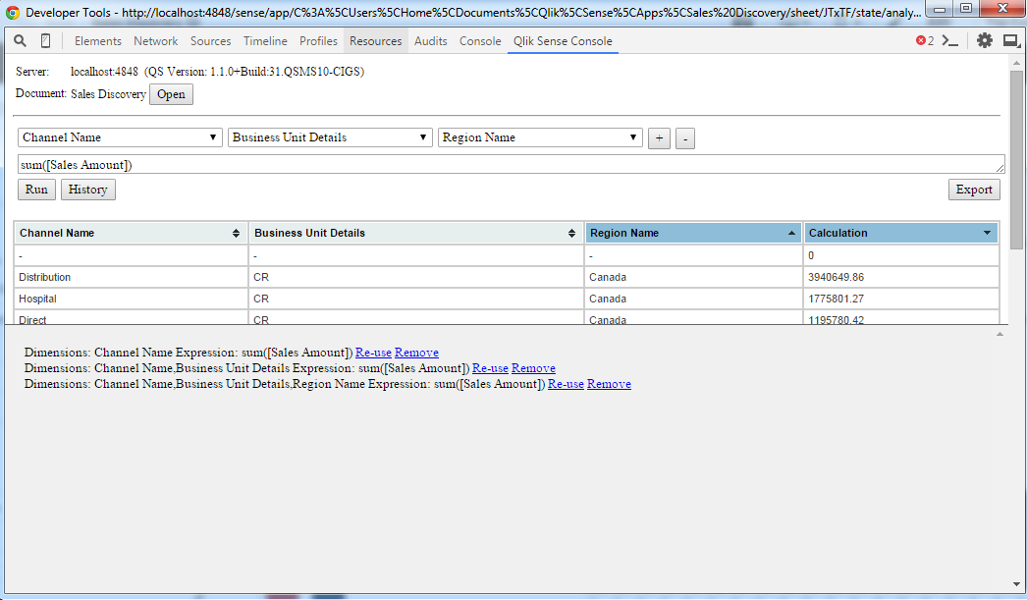Viewport: 1027px width, 600px height.
Task: Toggle Region Name ascending sort arrow
Action: click(x=791, y=233)
